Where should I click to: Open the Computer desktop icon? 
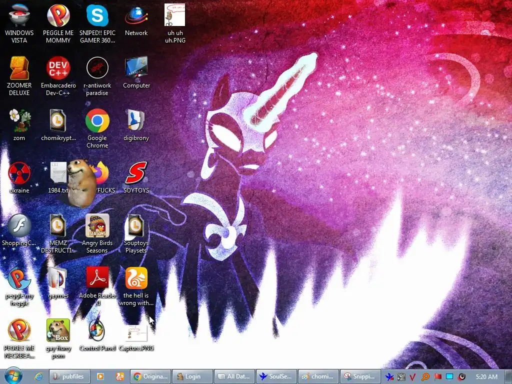(x=136, y=72)
